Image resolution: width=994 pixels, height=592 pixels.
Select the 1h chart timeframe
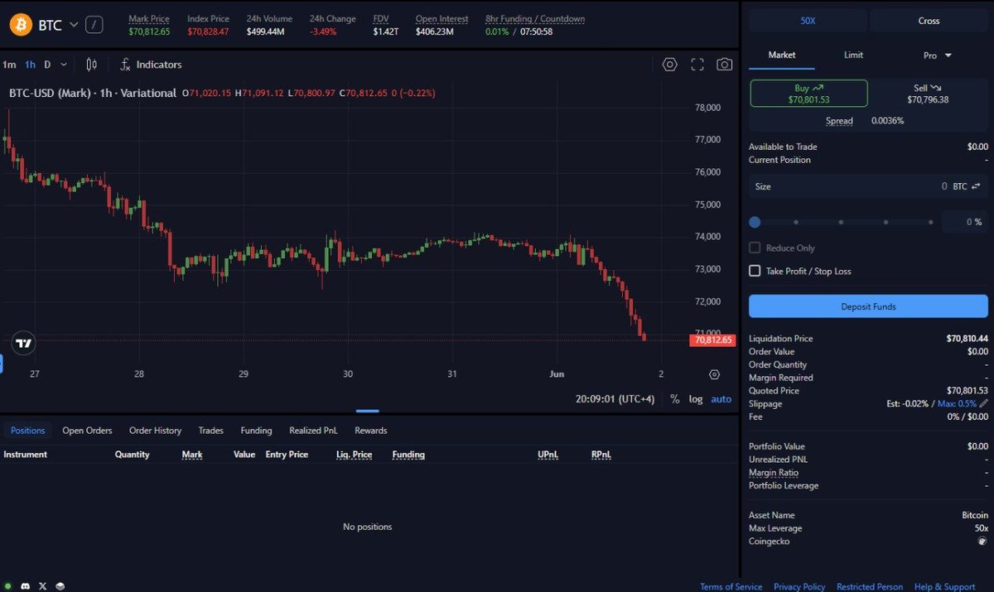pos(30,65)
